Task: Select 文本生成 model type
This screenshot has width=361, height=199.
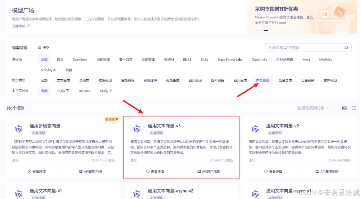Action: (63, 80)
